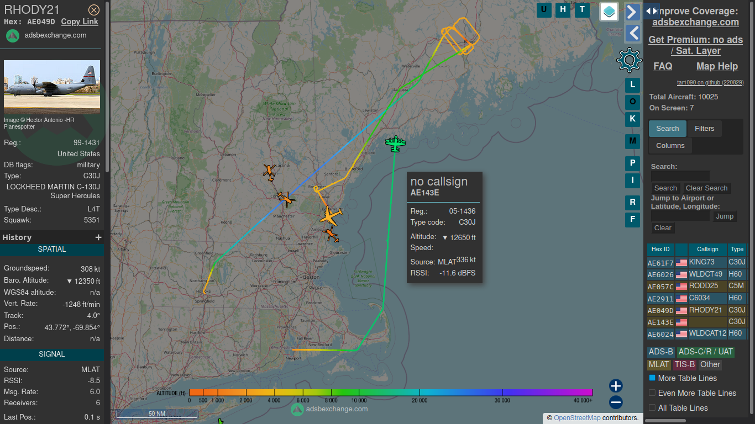755x424 pixels.
Task: Click the US flag in RODD25 row
Action: coord(681,287)
